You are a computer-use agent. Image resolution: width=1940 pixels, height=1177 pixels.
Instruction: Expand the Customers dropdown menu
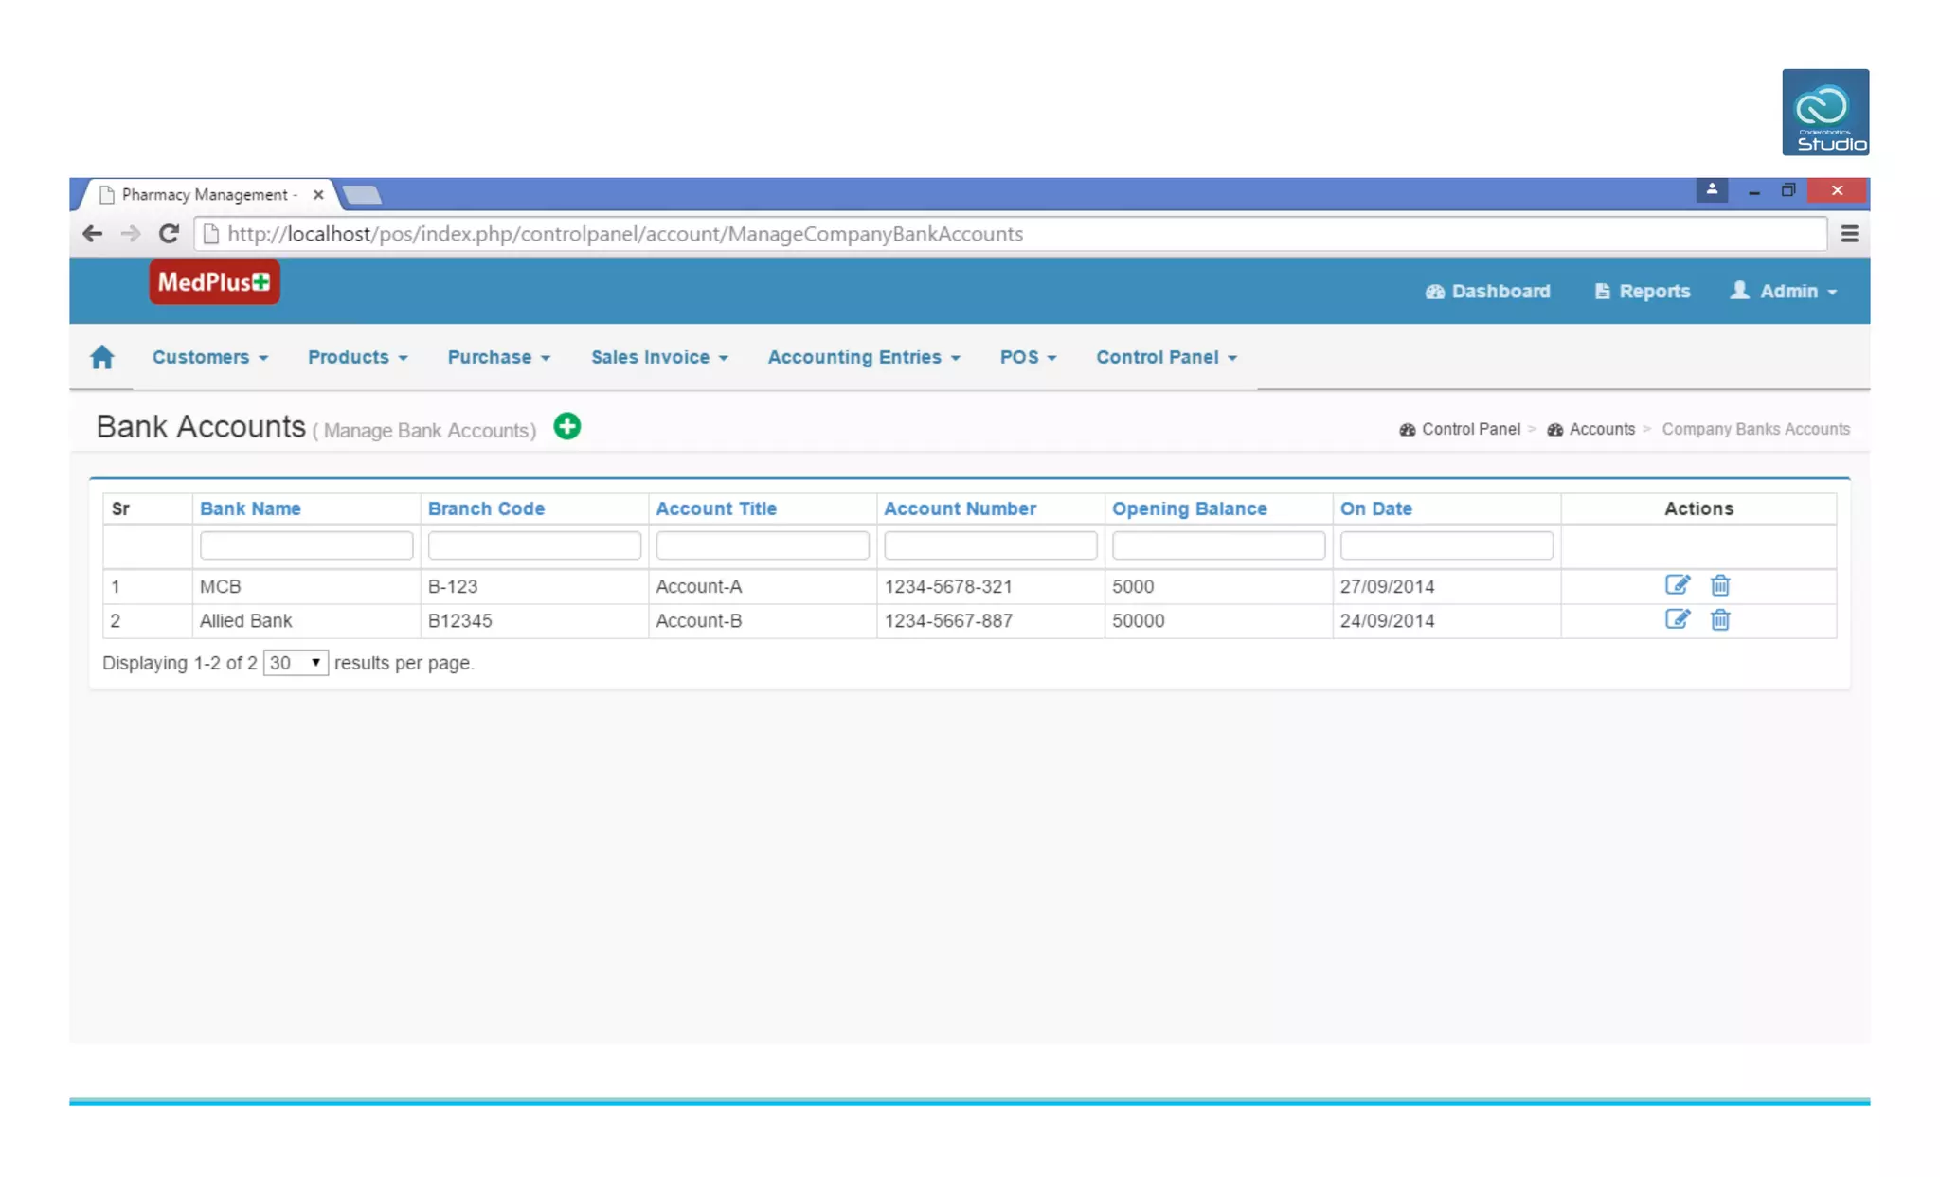point(209,357)
